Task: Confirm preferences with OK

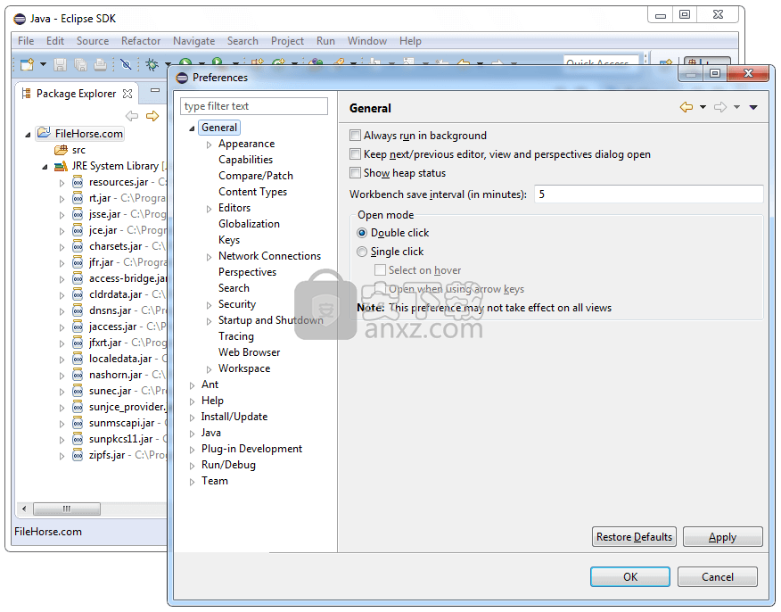Action: pyautogui.click(x=630, y=576)
